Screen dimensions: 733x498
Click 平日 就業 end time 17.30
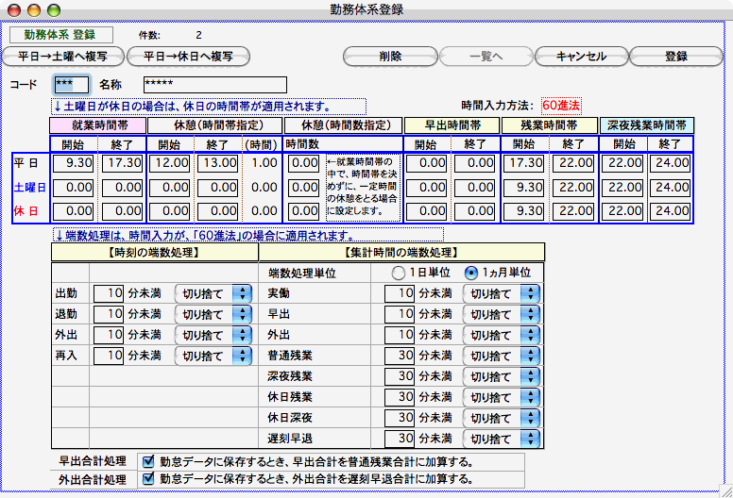tap(122, 163)
